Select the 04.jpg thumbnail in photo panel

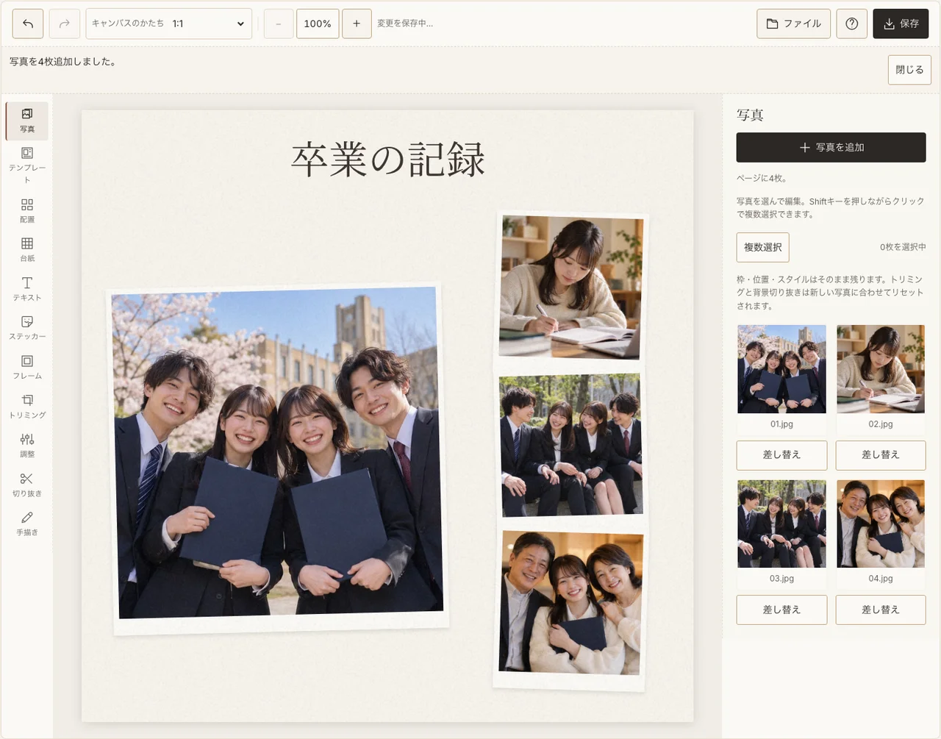coord(881,524)
